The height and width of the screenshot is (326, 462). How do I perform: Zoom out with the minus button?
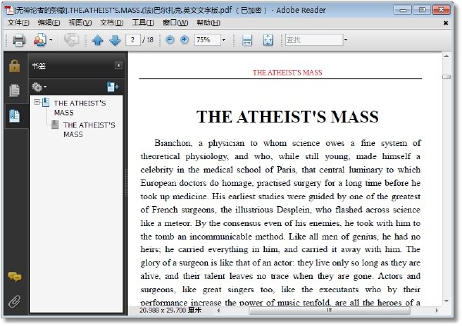[x=169, y=40]
